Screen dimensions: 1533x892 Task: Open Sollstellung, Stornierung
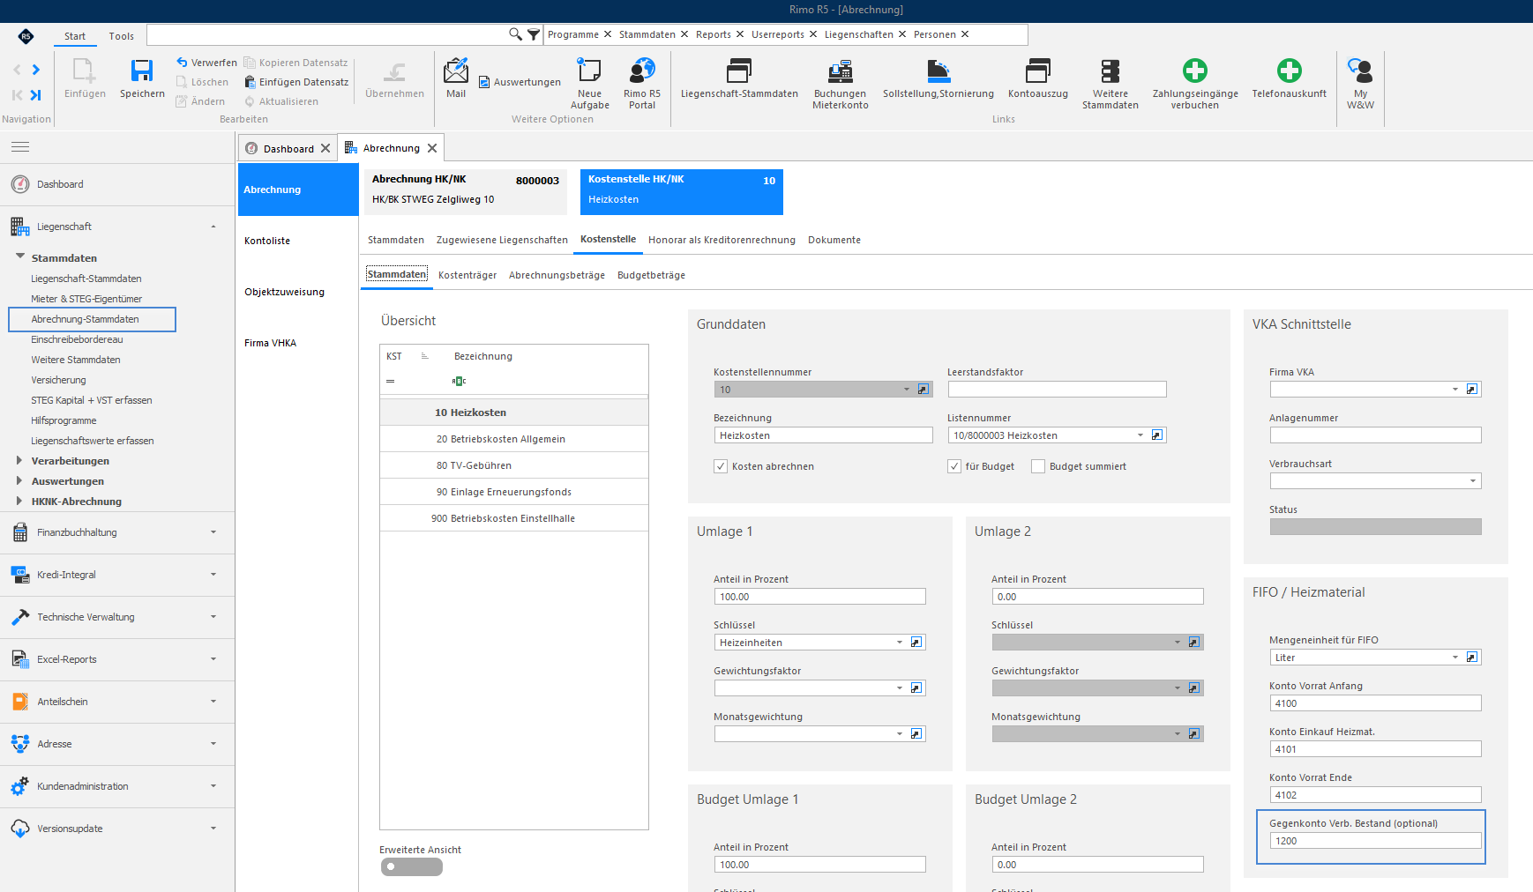coord(938,71)
